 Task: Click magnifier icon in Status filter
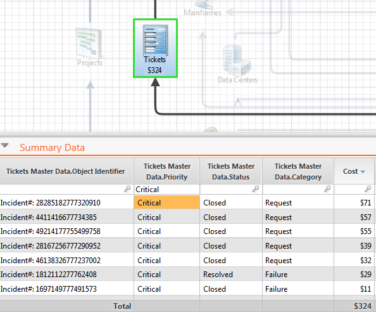(x=256, y=189)
